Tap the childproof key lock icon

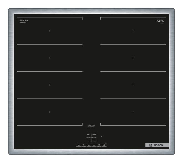(x=78, y=145)
